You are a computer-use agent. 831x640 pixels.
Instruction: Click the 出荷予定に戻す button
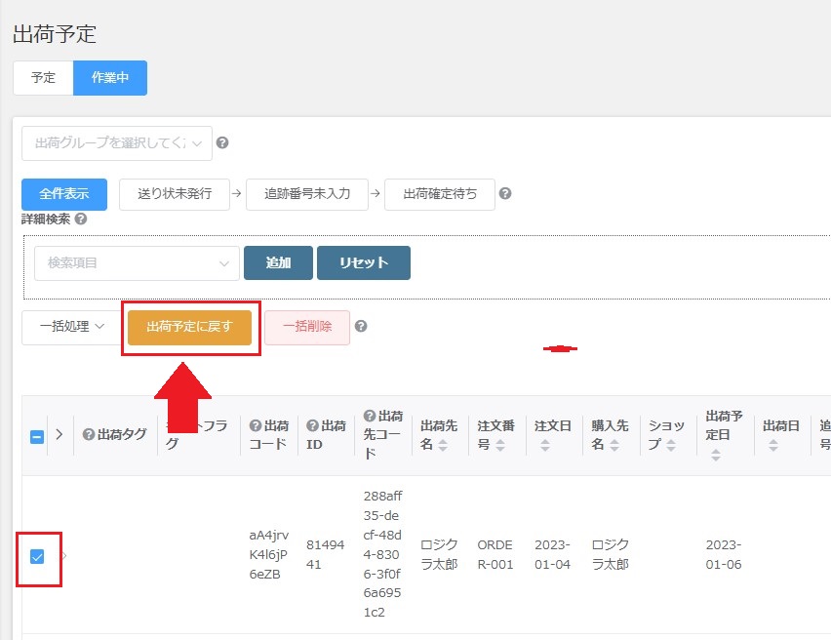coord(189,327)
